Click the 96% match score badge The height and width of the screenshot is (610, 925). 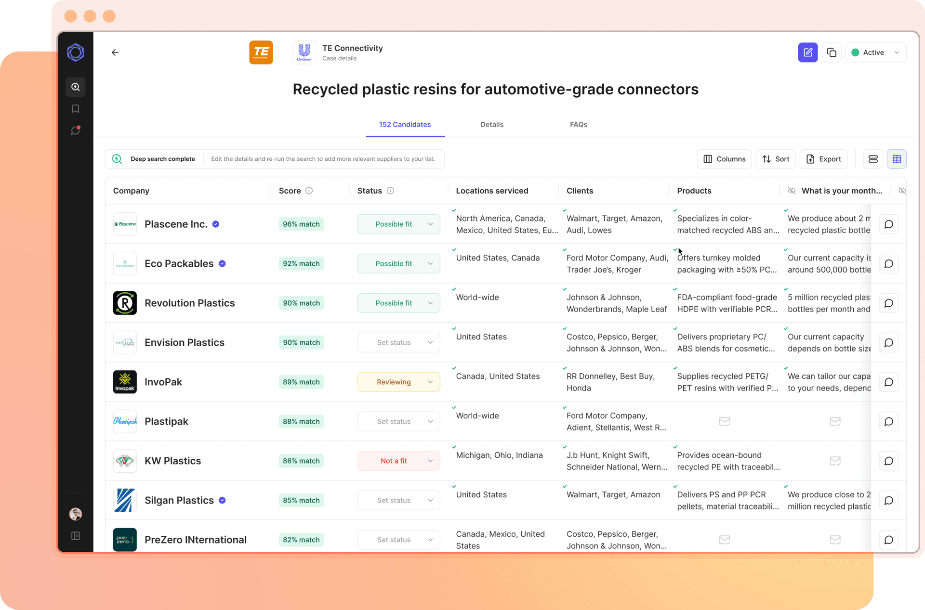(301, 224)
